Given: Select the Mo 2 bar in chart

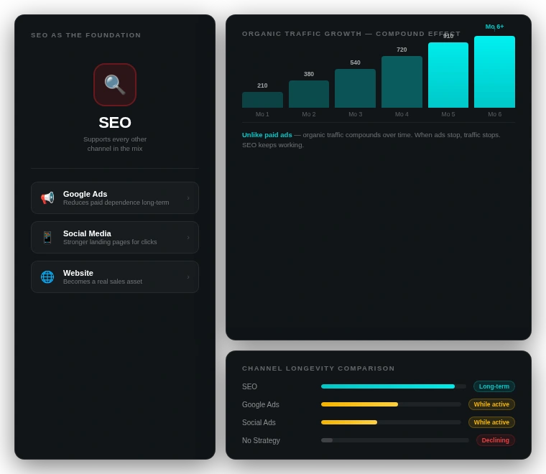Looking at the screenshot, I should tap(309, 94).
